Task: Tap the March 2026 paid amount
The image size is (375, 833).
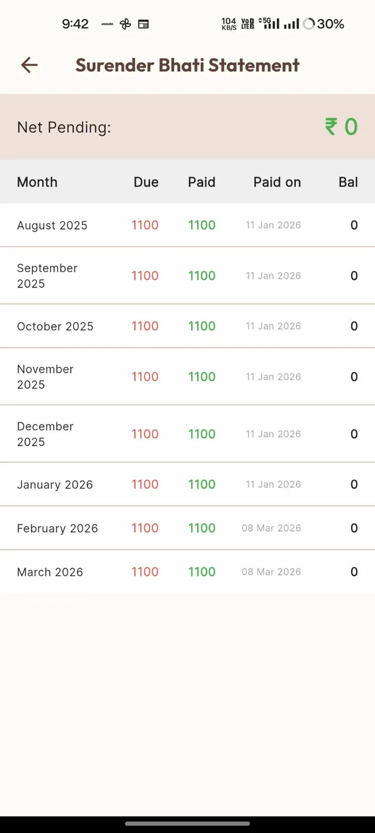Action: click(202, 572)
